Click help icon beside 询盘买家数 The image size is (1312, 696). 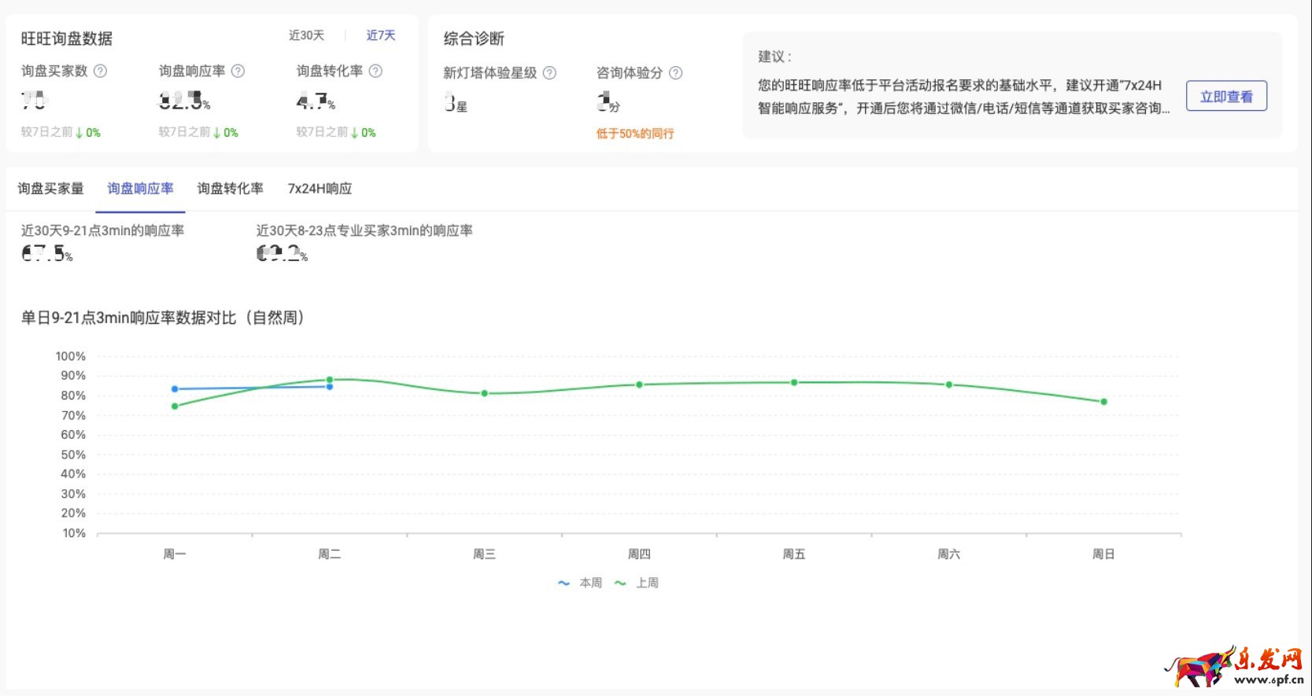101,71
